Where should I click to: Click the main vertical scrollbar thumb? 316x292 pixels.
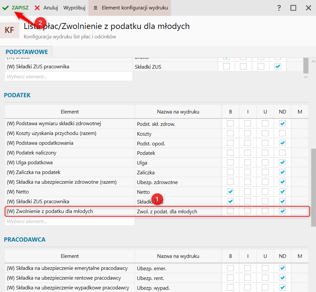coord(313,187)
